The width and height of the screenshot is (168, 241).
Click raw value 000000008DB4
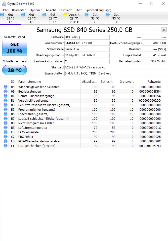[x=150, y=92]
